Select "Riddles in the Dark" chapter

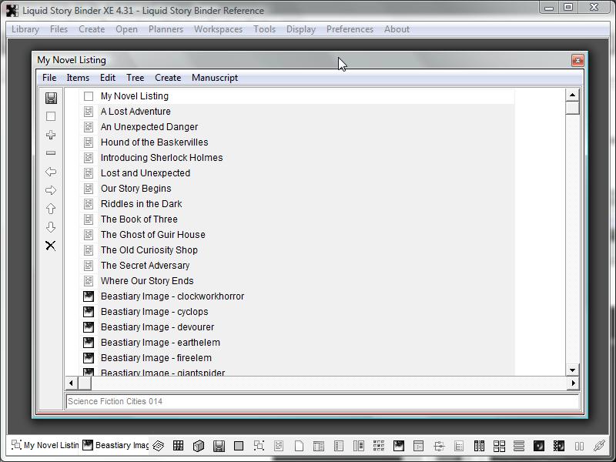tap(141, 204)
